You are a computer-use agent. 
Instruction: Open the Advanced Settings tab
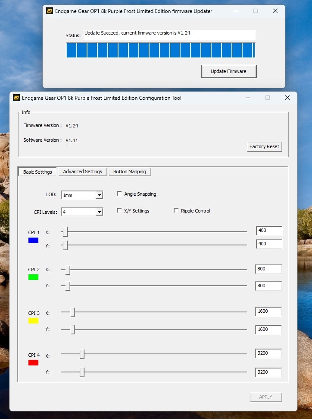pos(82,171)
